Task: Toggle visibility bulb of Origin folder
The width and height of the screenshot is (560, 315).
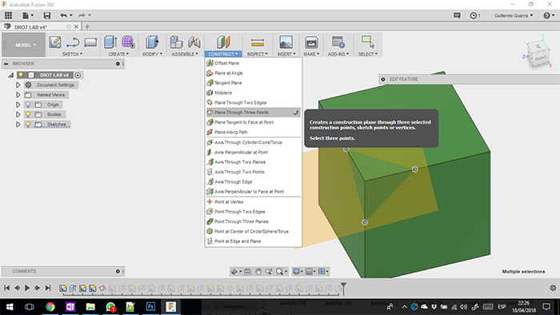Action: tap(28, 105)
